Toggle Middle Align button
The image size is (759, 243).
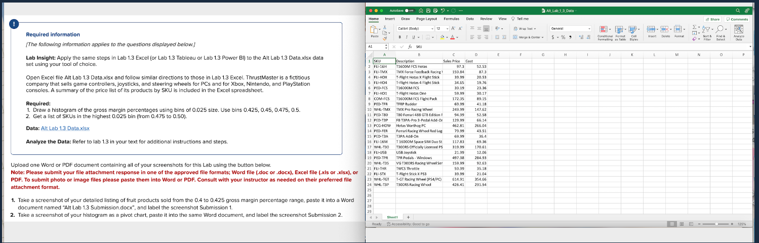click(x=479, y=28)
